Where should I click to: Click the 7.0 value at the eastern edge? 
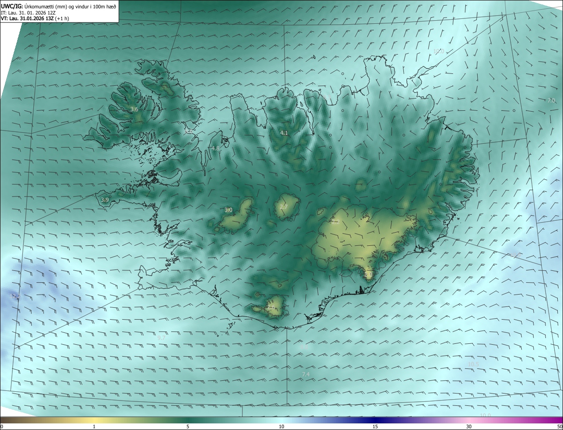click(551, 100)
